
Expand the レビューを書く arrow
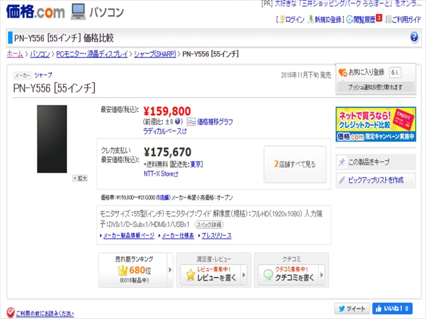pyautogui.click(x=244, y=275)
